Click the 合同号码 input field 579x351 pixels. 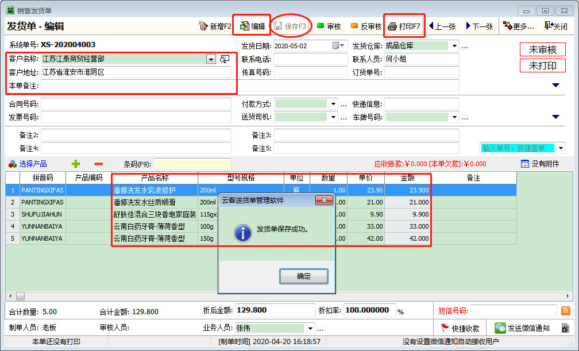[x=136, y=104]
